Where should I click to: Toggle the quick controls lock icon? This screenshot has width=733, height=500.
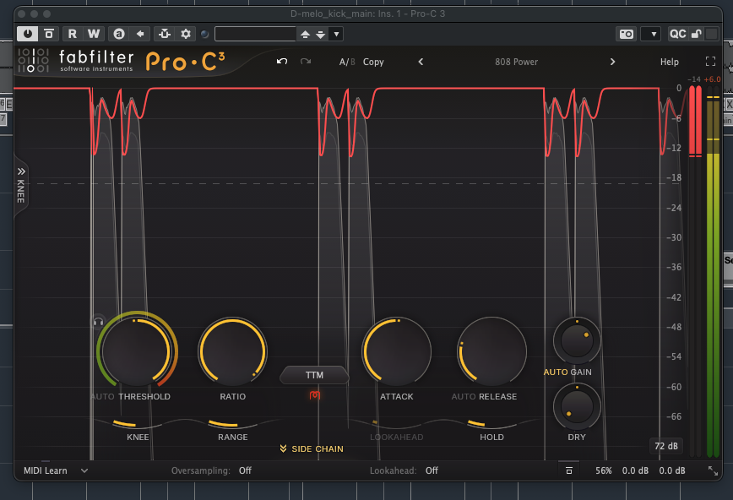(696, 34)
